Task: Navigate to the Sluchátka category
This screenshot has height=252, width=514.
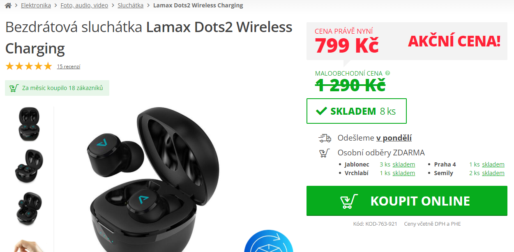Action: click(x=131, y=5)
